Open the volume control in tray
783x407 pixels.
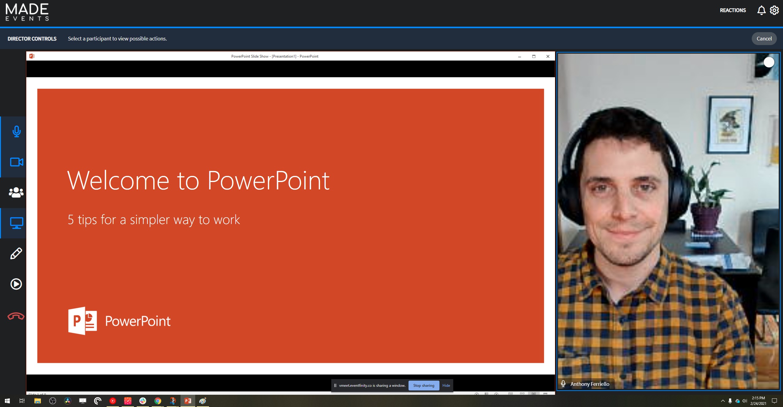tap(745, 401)
